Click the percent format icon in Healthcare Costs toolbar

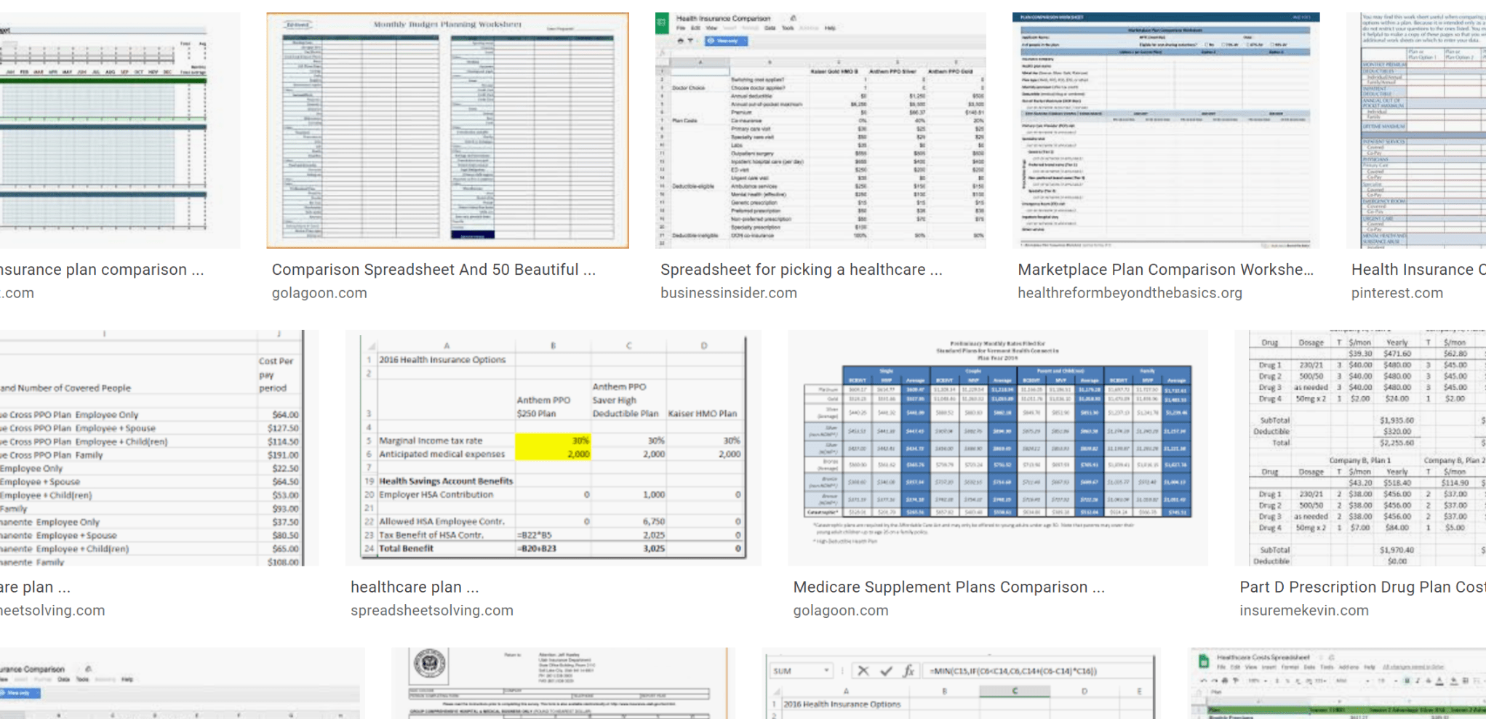pos(1287,680)
